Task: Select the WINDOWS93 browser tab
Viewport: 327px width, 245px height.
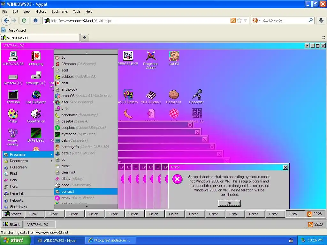Action: coord(40,38)
